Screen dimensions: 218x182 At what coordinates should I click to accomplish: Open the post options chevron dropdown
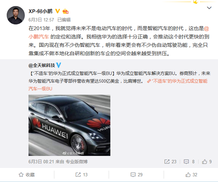(209, 8)
